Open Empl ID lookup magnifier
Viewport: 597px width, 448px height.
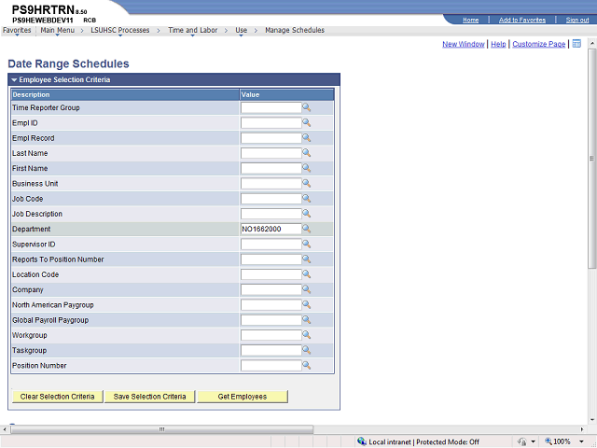pyautogui.click(x=306, y=123)
